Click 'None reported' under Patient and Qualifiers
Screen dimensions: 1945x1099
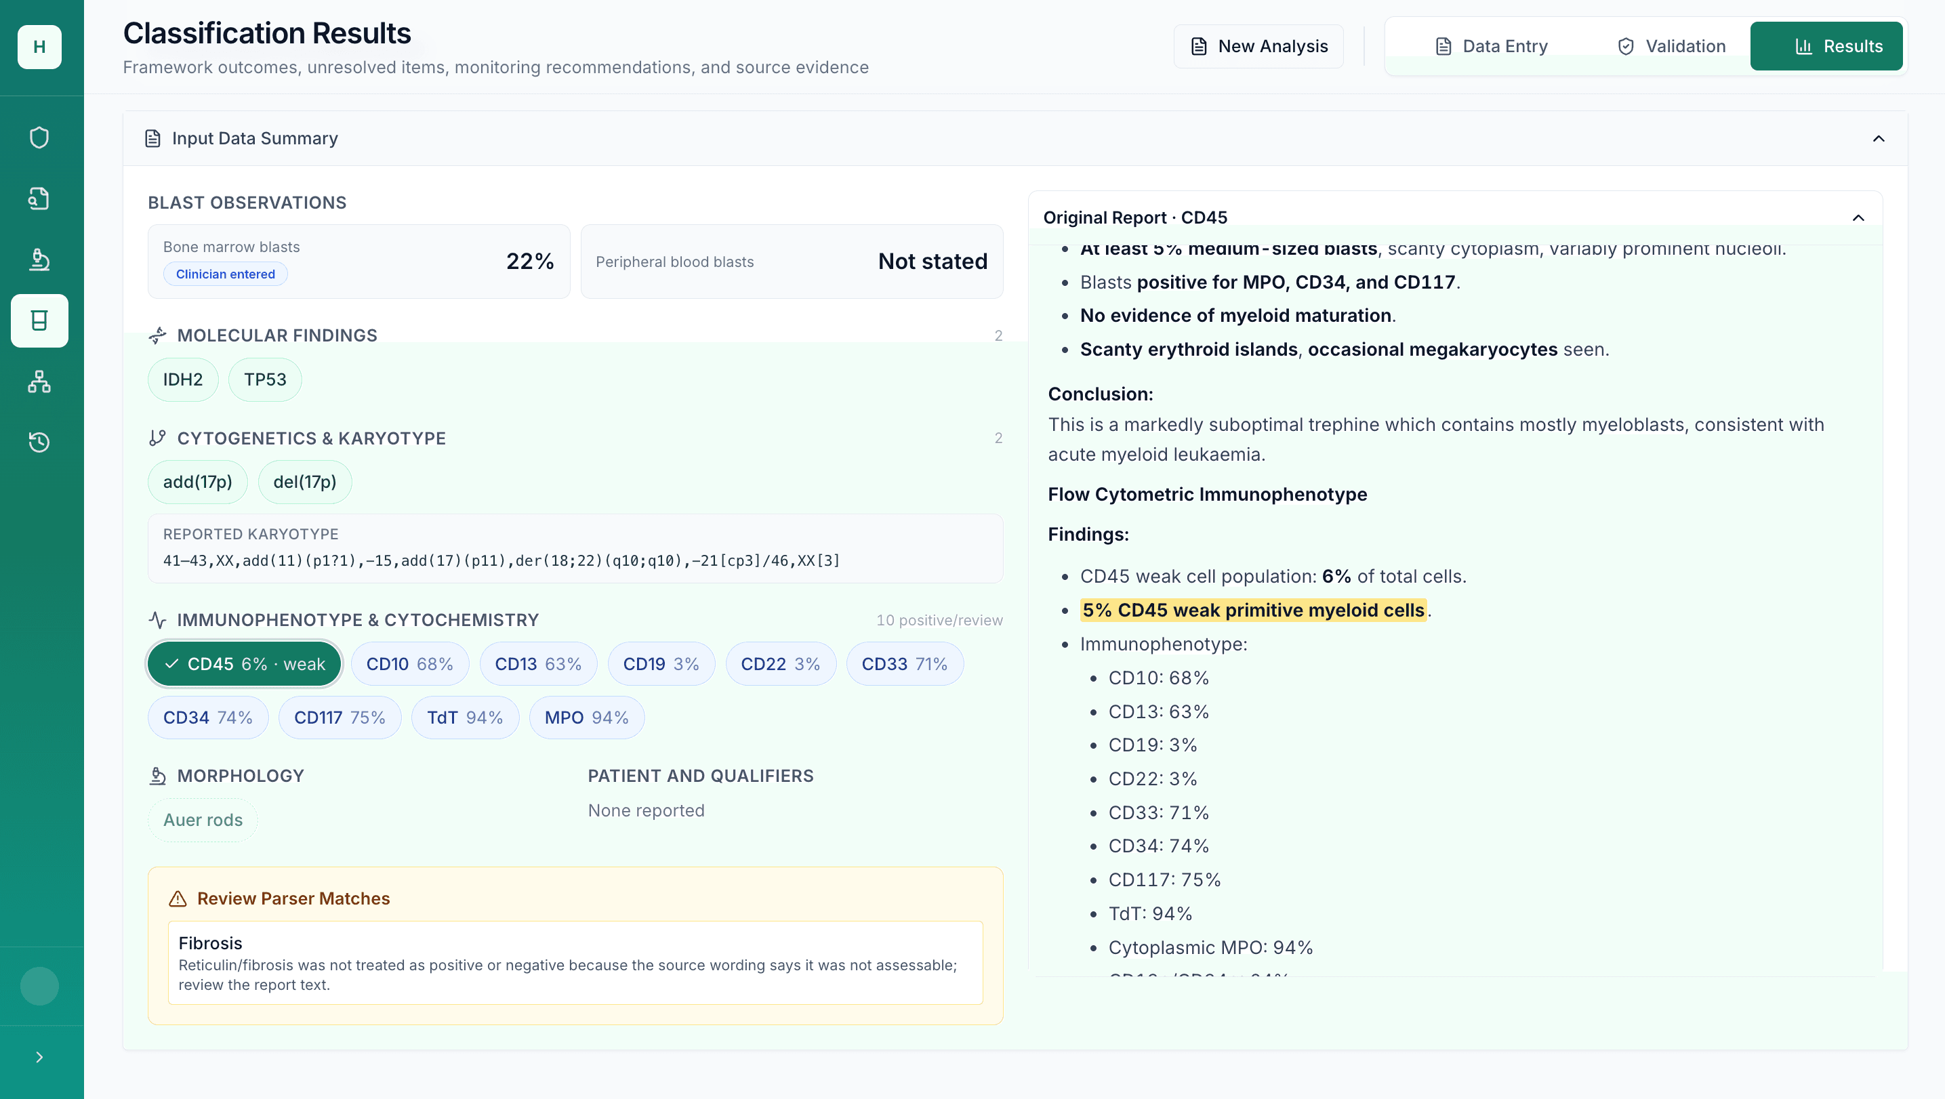click(647, 810)
